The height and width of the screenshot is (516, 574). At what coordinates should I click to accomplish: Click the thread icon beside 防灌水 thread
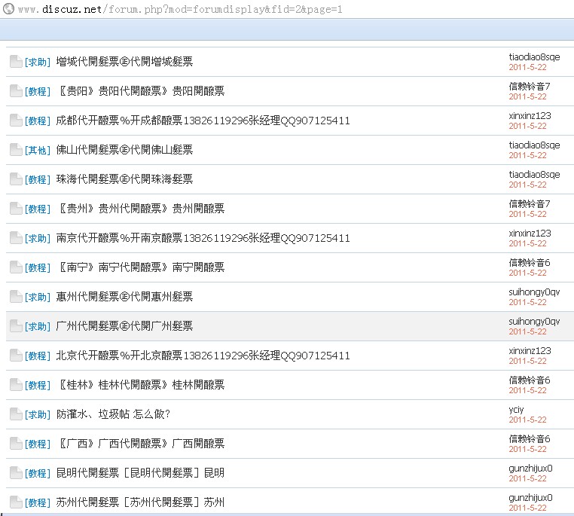point(16,414)
